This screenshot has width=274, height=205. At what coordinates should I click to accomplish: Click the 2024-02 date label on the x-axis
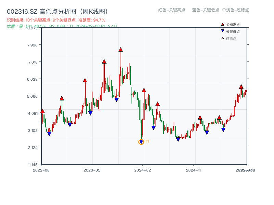click(x=142, y=170)
